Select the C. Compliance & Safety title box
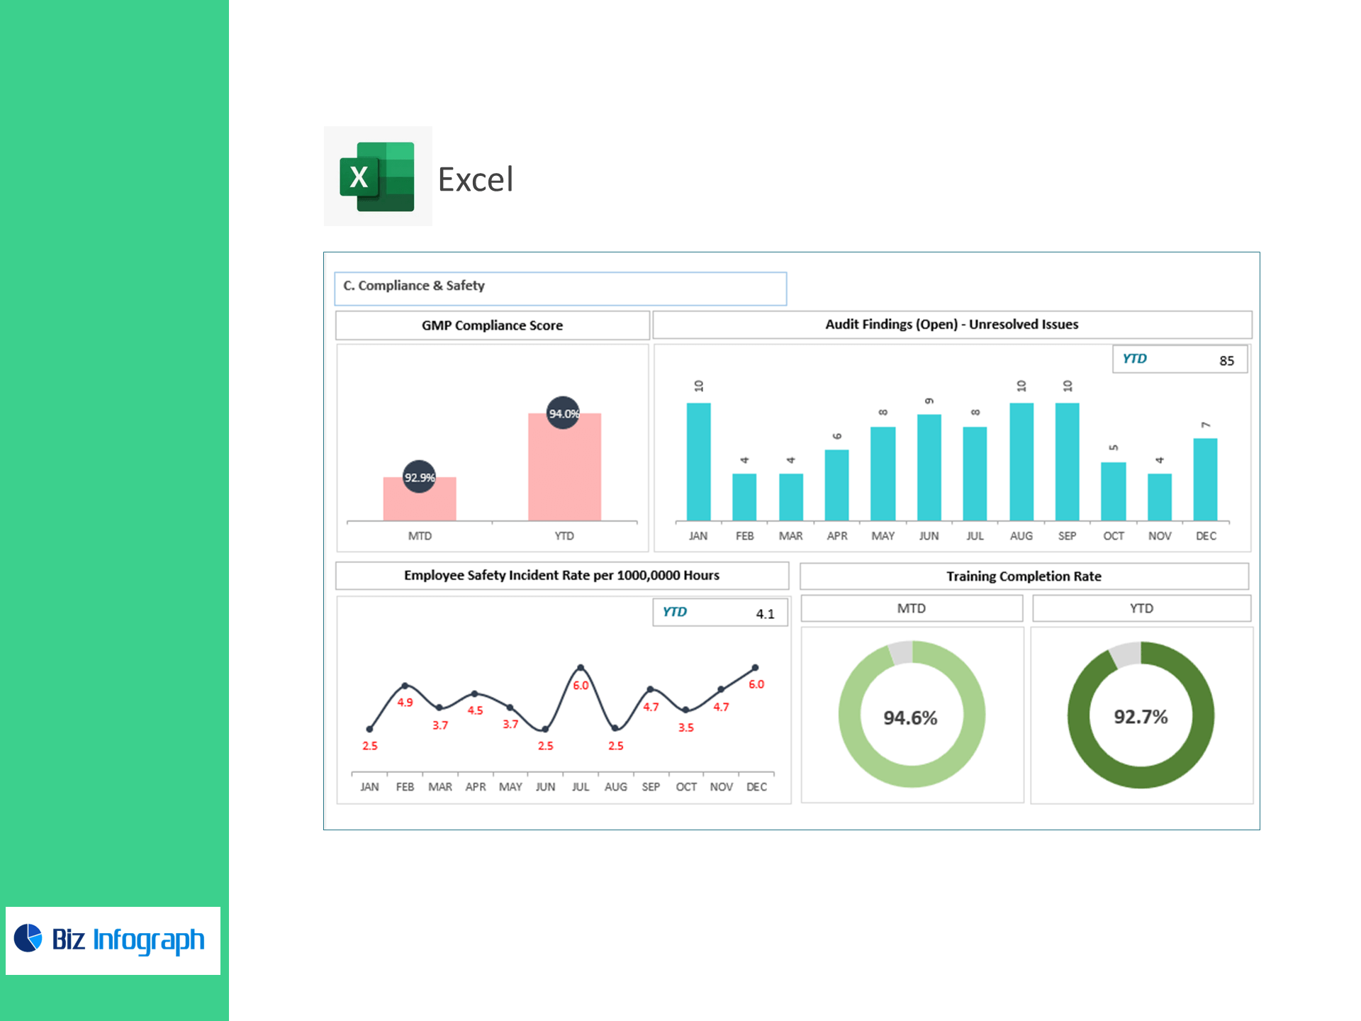 (x=560, y=287)
